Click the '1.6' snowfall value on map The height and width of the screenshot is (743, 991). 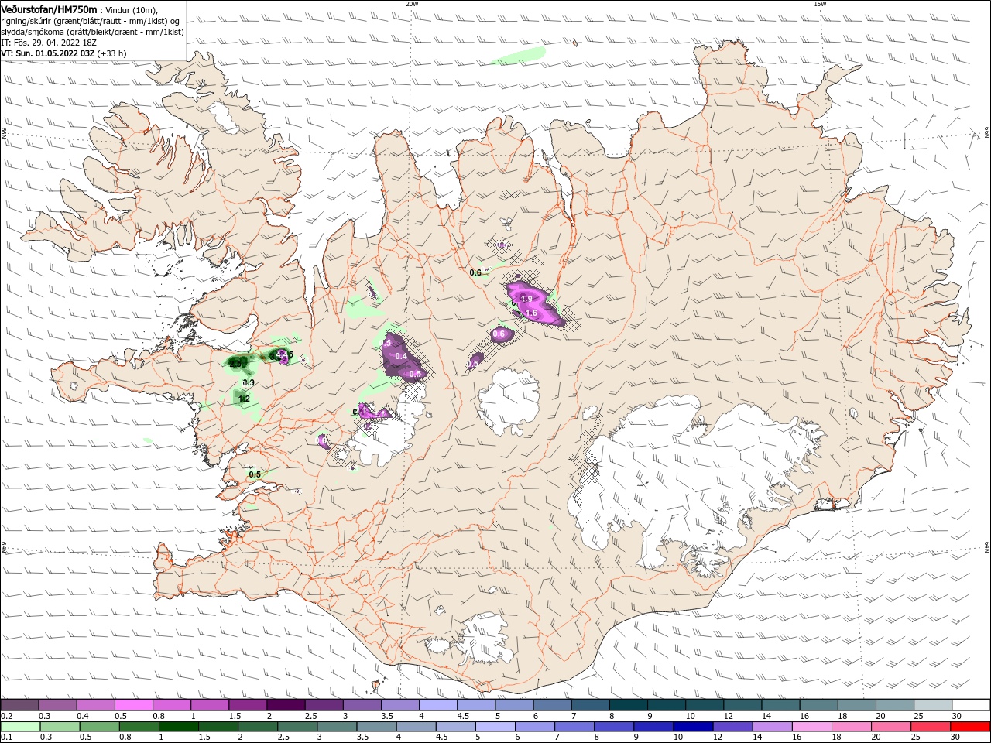tap(531, 313)
